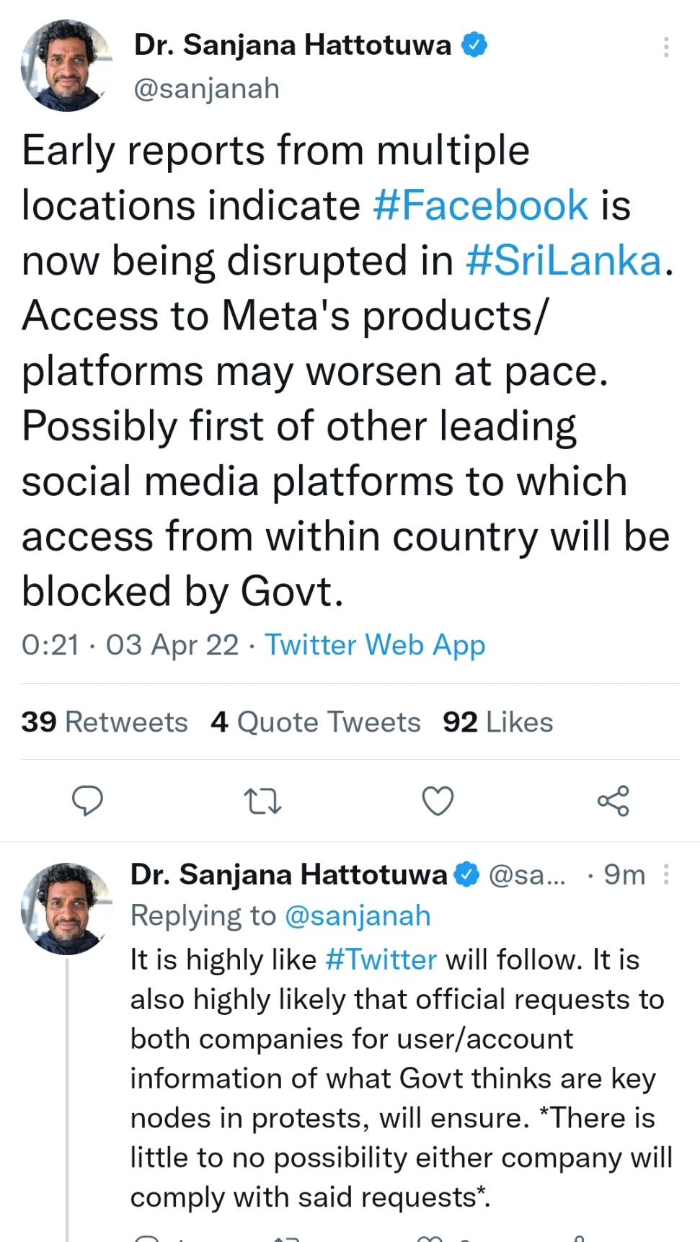Open the main tweet's three-dot menu

coord(666,47)
